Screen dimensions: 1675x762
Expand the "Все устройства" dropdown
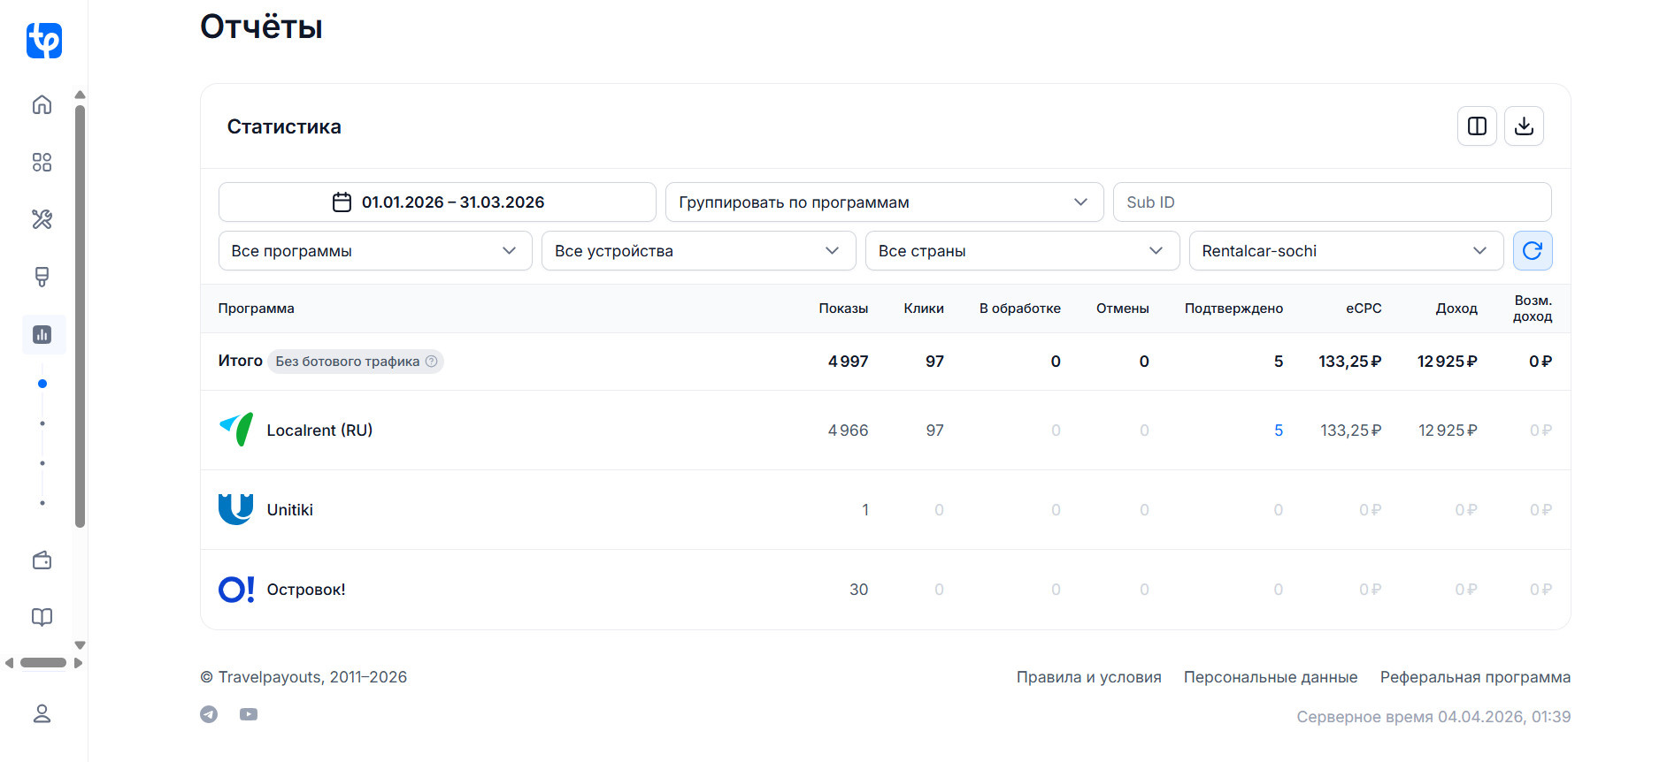[x=698, y=251]
